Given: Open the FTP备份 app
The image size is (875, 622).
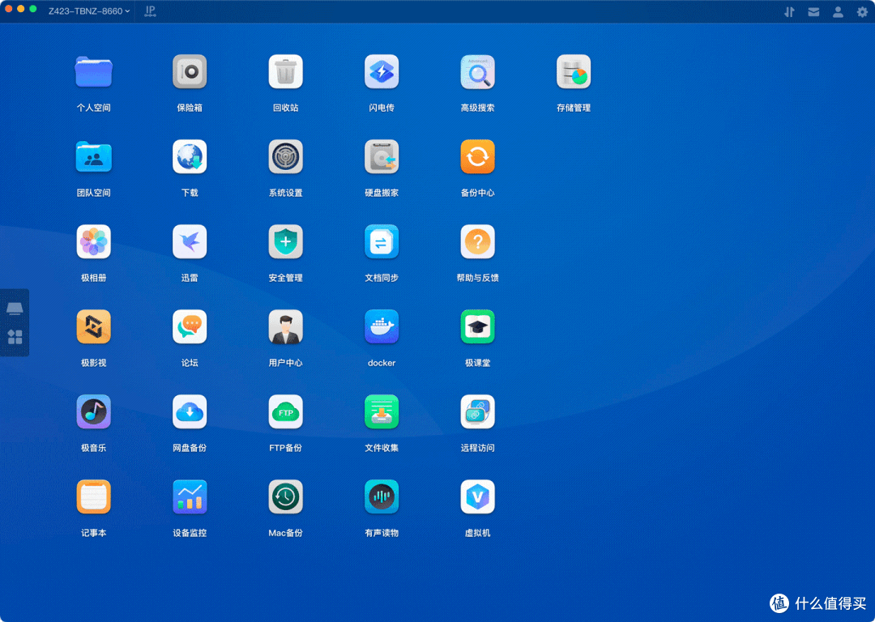Looking at the screenshot, I should pyautogui.click(x=286, y=411).
